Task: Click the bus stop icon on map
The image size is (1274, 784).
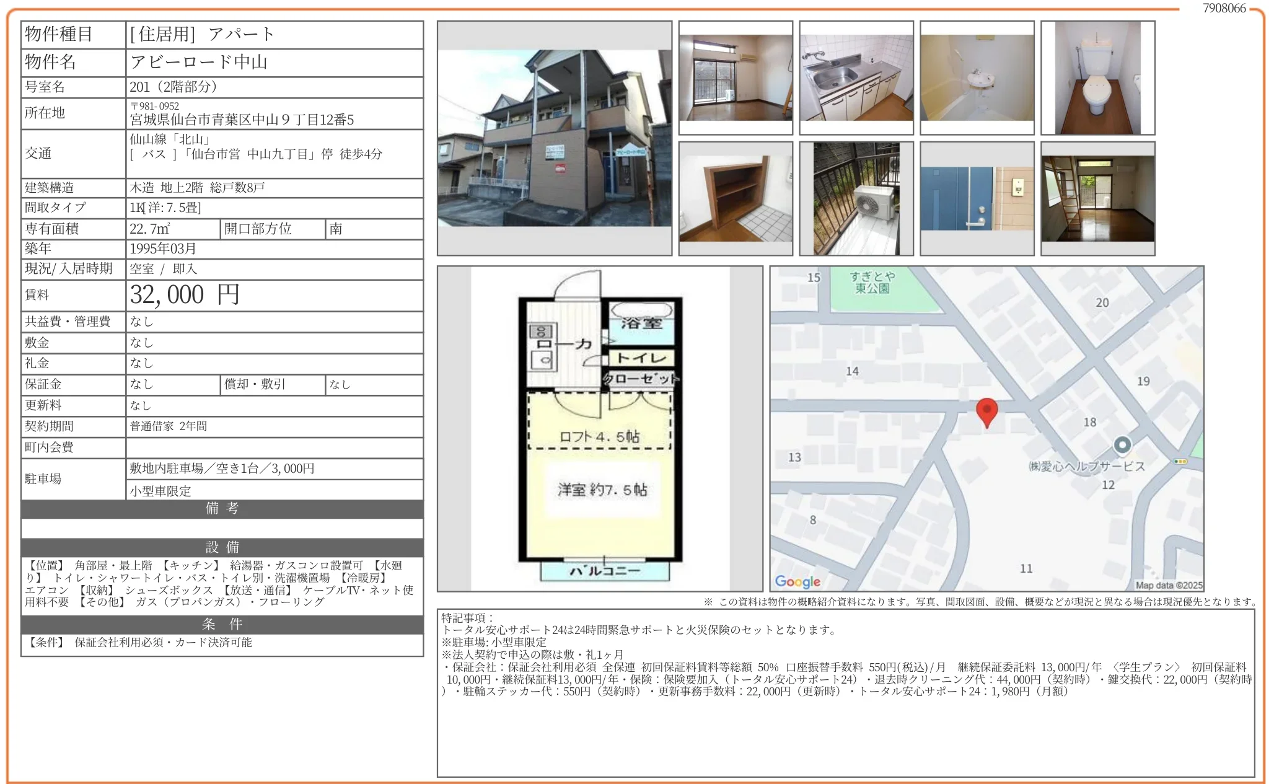Action: (1180, 462)
